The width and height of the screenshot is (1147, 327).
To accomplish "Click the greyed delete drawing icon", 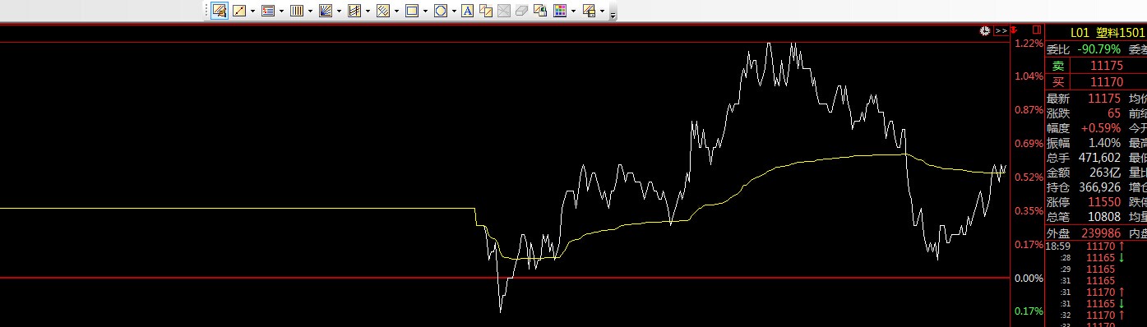I will pos(503,11).
